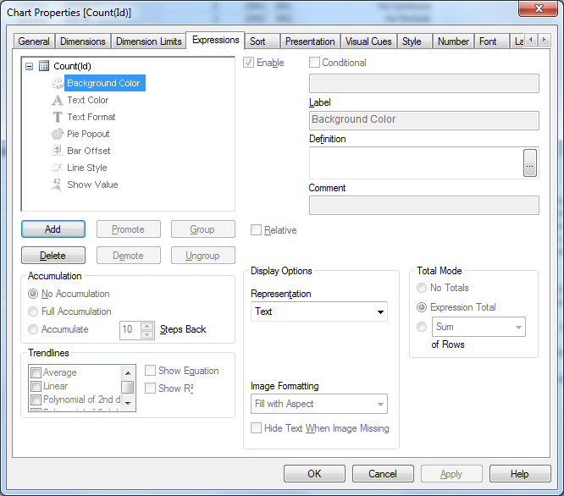564x496 pixels.
Task: Select No Totals radio button
Action: coord(422,288)
